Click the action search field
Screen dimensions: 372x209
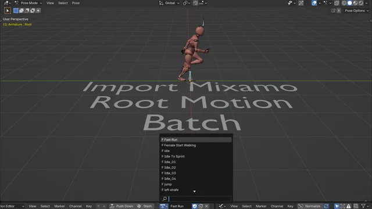[x=196, y=199]
